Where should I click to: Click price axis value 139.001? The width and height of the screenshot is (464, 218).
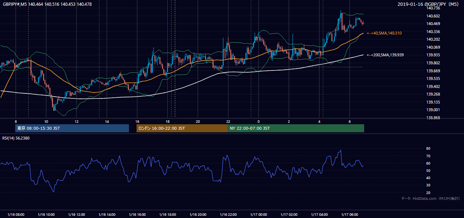[434, 110]
